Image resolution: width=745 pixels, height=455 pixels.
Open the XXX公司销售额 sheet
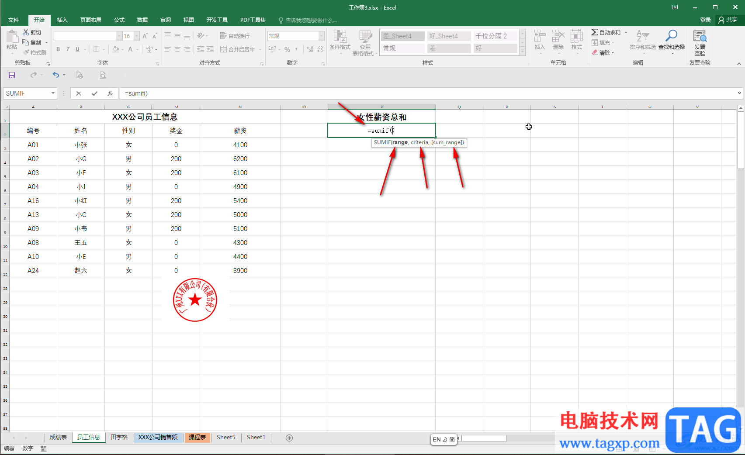158,438
